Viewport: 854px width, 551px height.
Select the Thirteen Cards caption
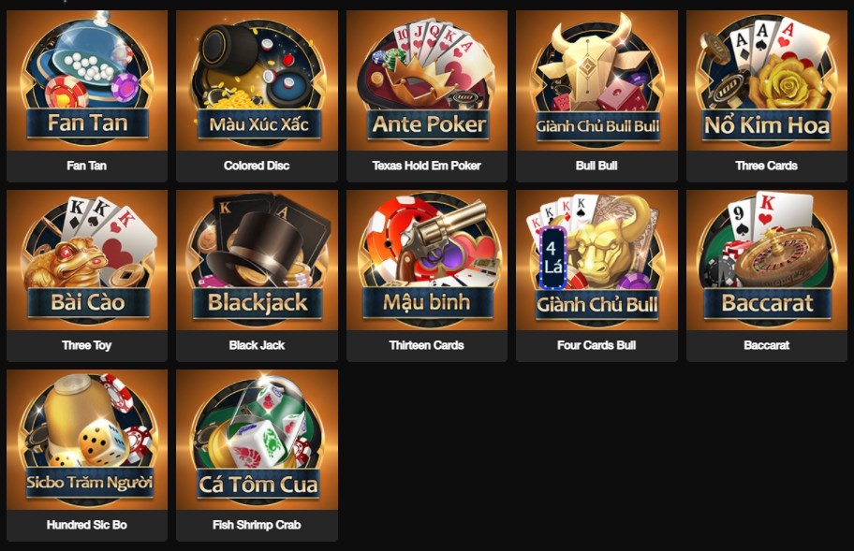[x=426, y=345]
